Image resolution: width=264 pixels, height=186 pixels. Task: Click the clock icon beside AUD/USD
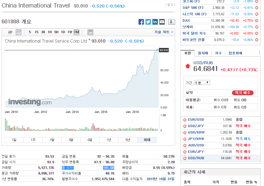185,145
